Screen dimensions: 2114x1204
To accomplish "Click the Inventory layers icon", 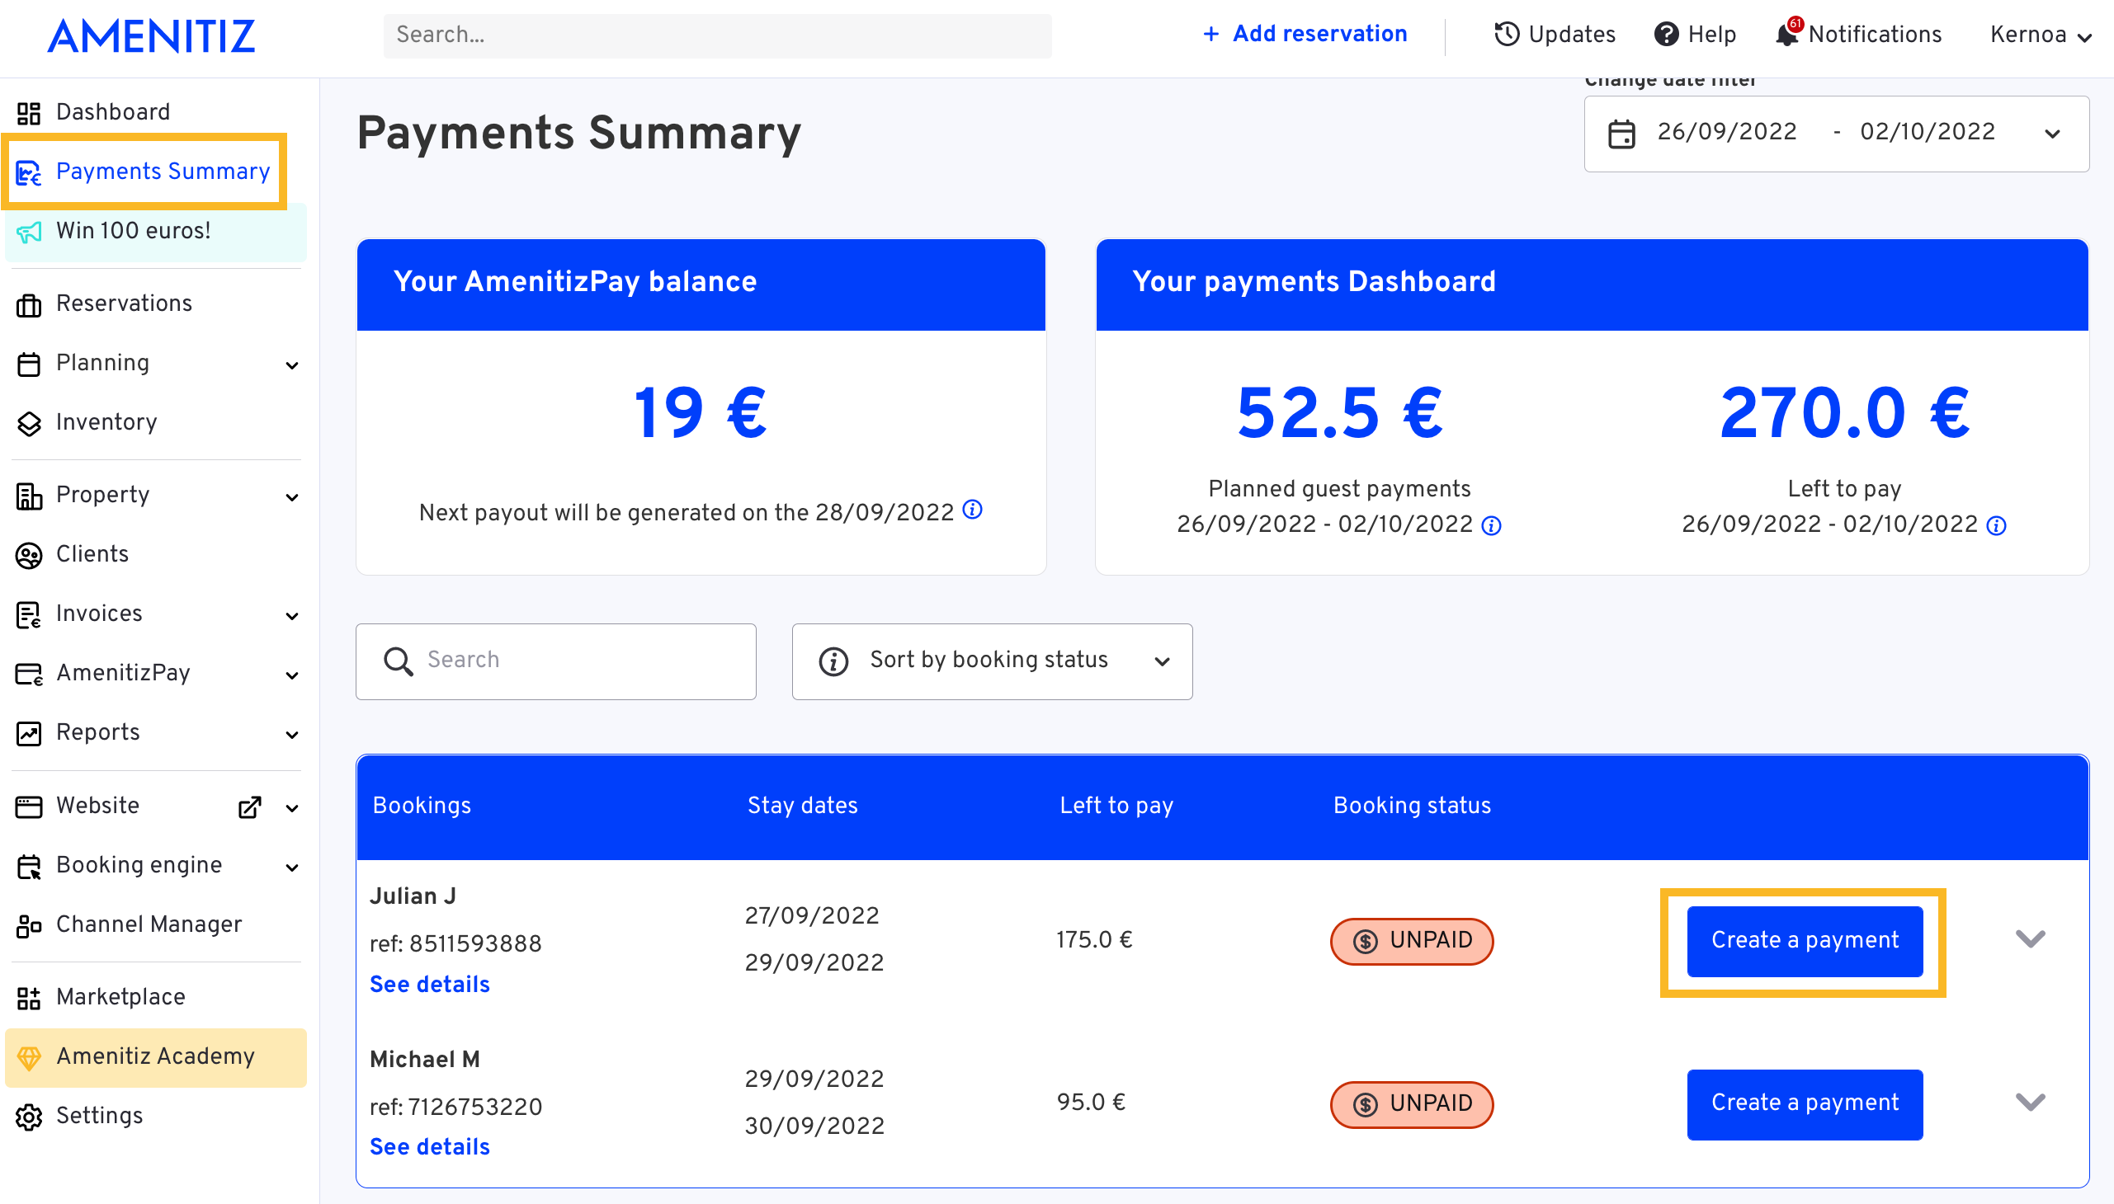I will click(29, 423).
